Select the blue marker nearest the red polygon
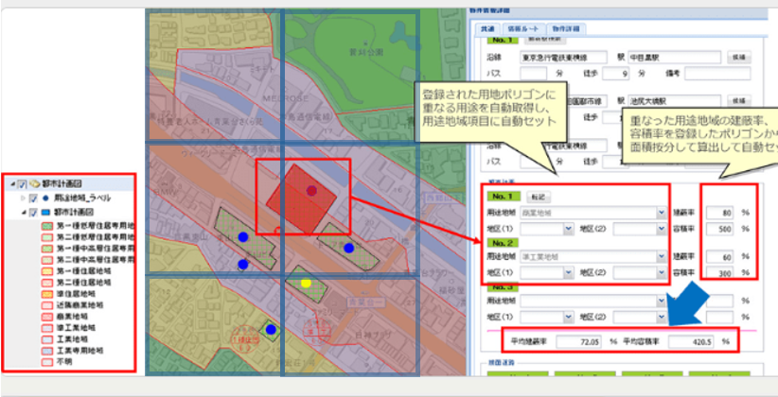 pos(348,248)
